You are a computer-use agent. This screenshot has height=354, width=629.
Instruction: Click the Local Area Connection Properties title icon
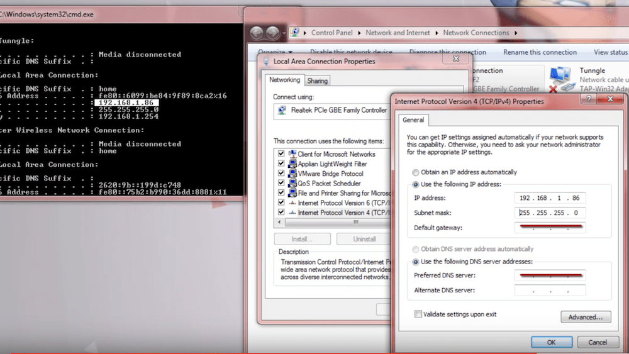(266, 62)
